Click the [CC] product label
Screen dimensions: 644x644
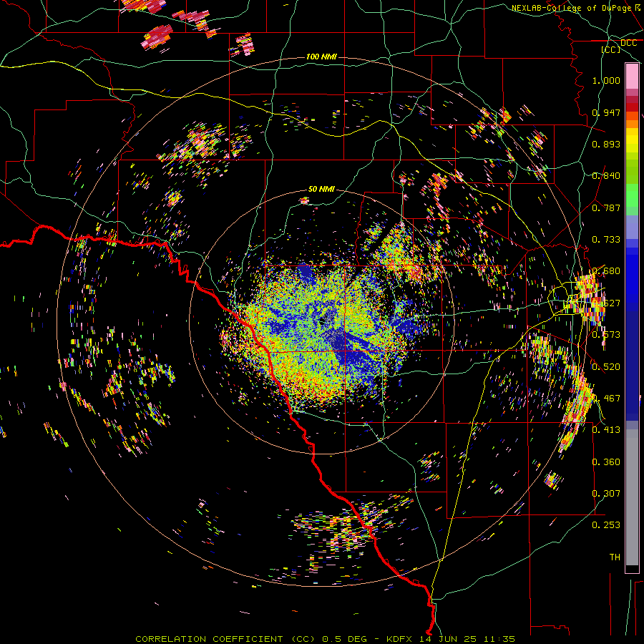(611, 49)
